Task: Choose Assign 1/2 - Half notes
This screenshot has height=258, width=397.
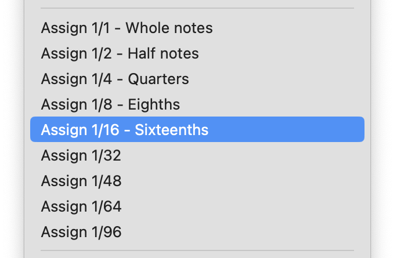Action: pos(120,54)
